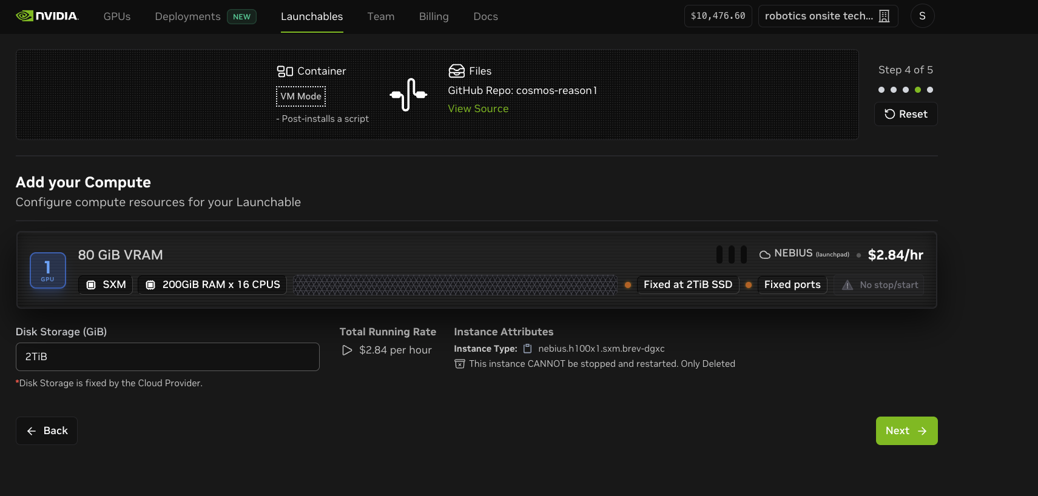The width and height of the screenshot is (1038, 496).
Task: Open the Deployments tab
Action: coord(187,16)
